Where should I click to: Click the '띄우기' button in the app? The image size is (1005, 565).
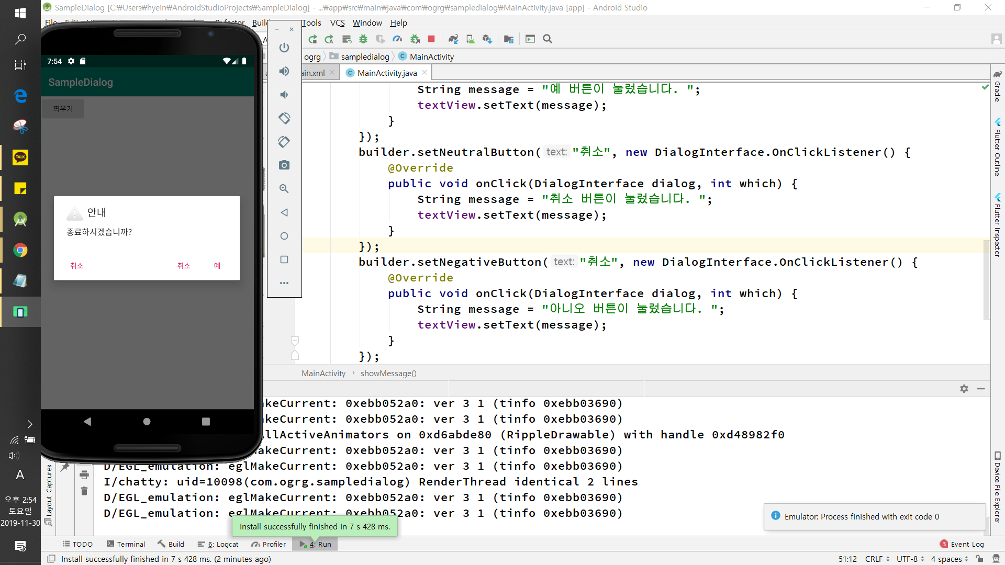(63, 109)
